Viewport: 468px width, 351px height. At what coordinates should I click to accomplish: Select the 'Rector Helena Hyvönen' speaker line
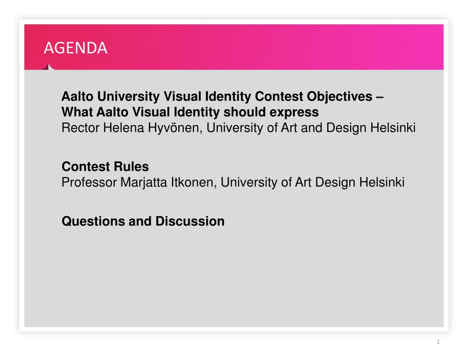pyautogui.click(x=239, y=128)
